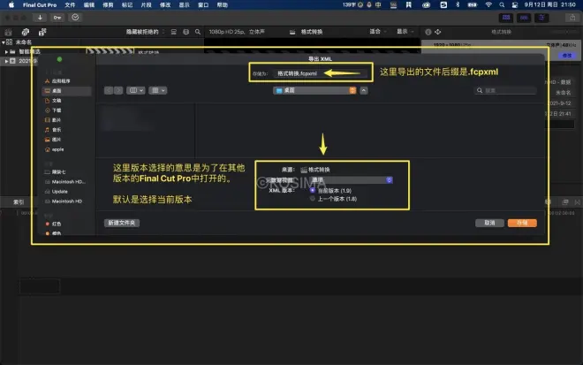Open the 修剪 menu
The height and width of the screenshot is (365, 583).
(108, 4)
